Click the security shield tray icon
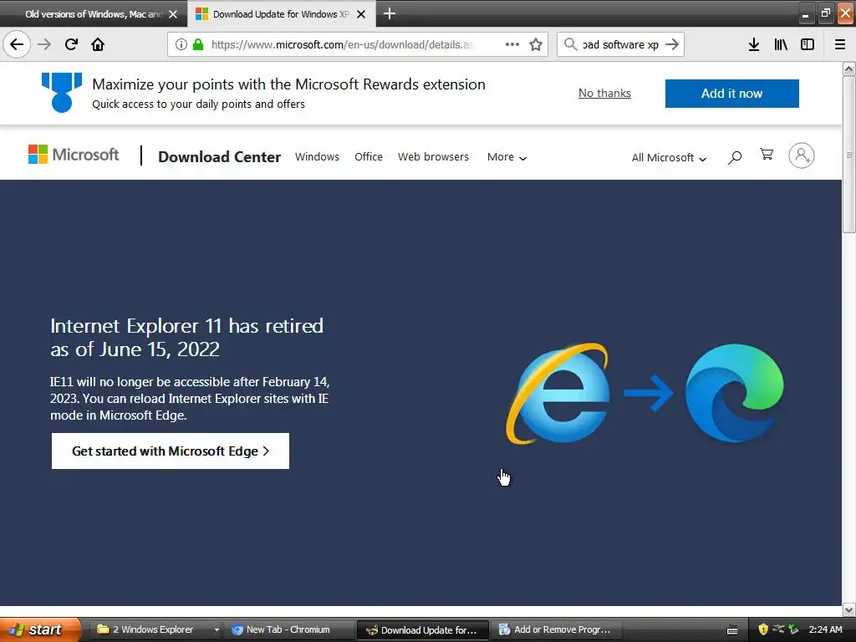Viewport: 856px width, 642px height. click(x=763, y=629)
